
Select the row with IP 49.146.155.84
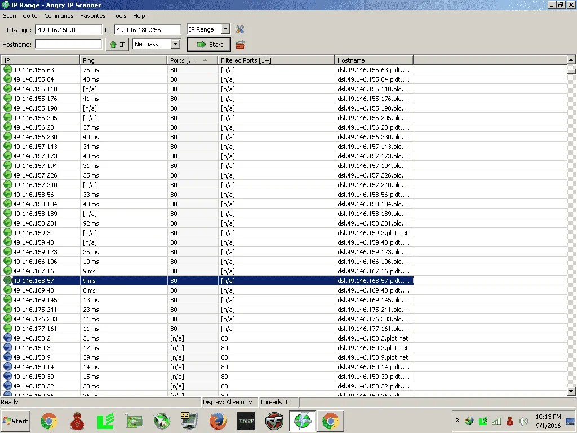(207, 79)
